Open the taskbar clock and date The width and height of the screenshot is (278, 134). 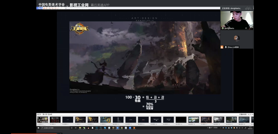click(x=250, y=128)
